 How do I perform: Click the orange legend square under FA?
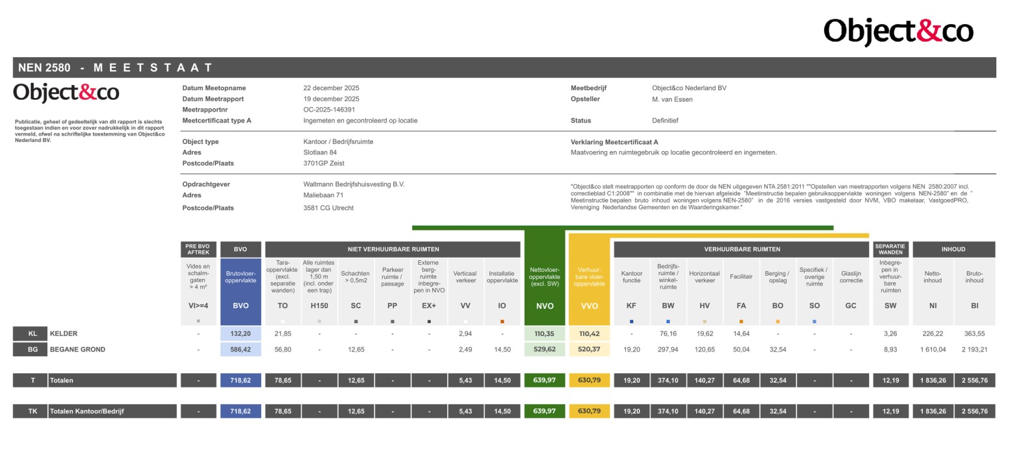[x=741, y=321]
